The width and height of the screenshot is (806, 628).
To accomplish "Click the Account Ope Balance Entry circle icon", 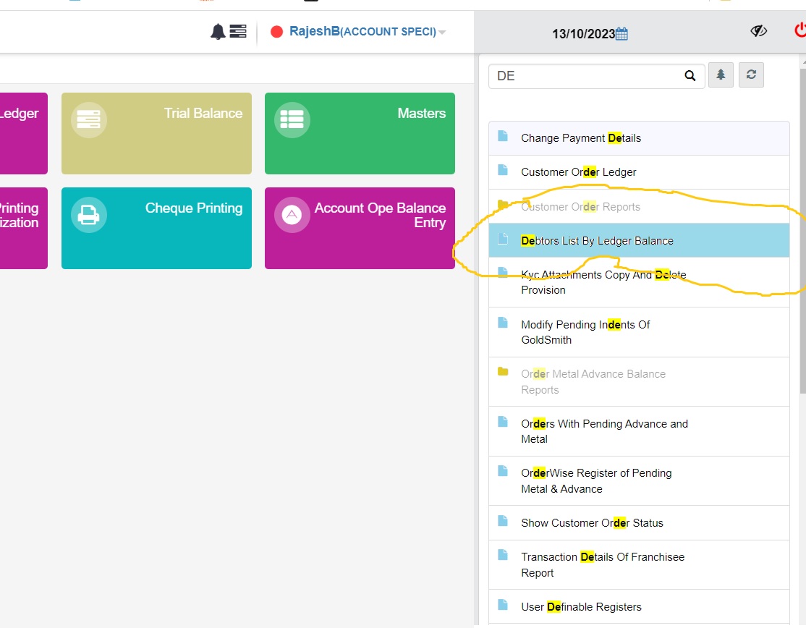I will point(292,214).
